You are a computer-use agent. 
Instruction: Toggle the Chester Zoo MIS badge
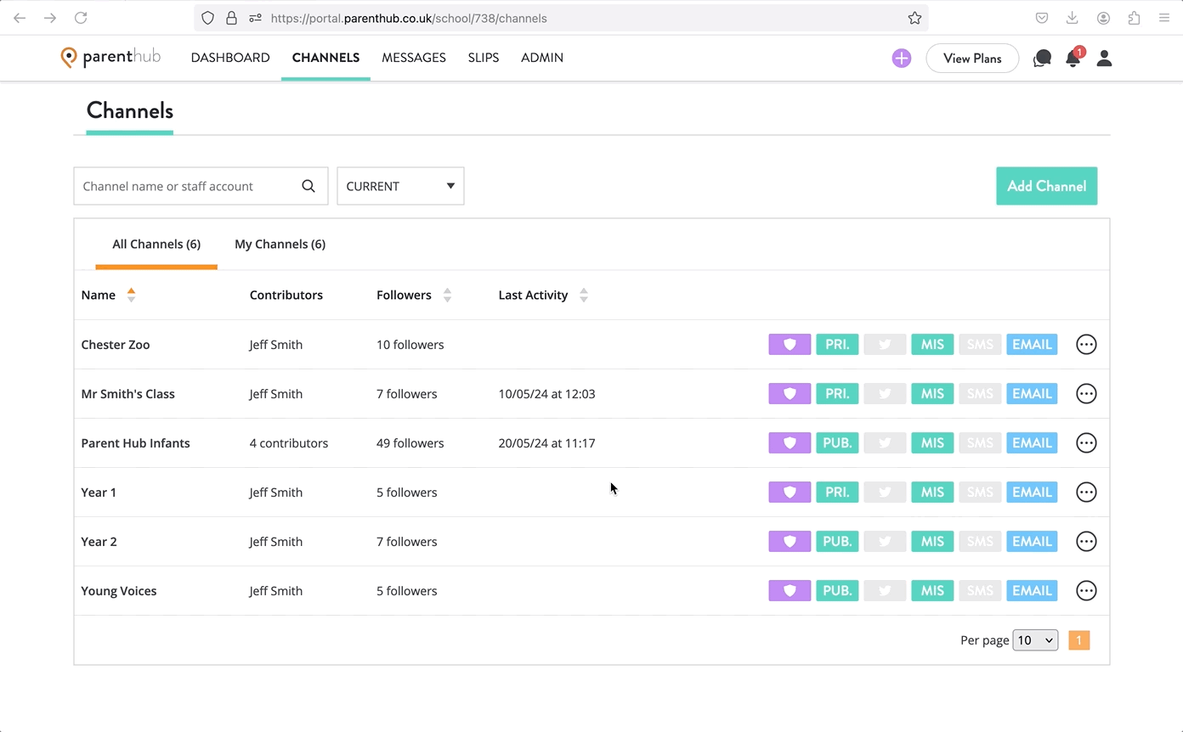(932, 345)
